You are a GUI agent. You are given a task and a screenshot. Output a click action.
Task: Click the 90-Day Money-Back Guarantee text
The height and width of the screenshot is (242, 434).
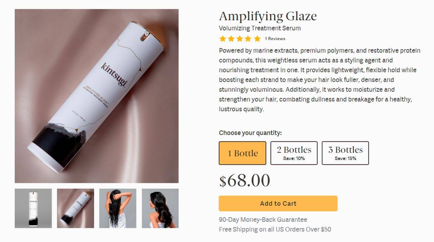263,220
